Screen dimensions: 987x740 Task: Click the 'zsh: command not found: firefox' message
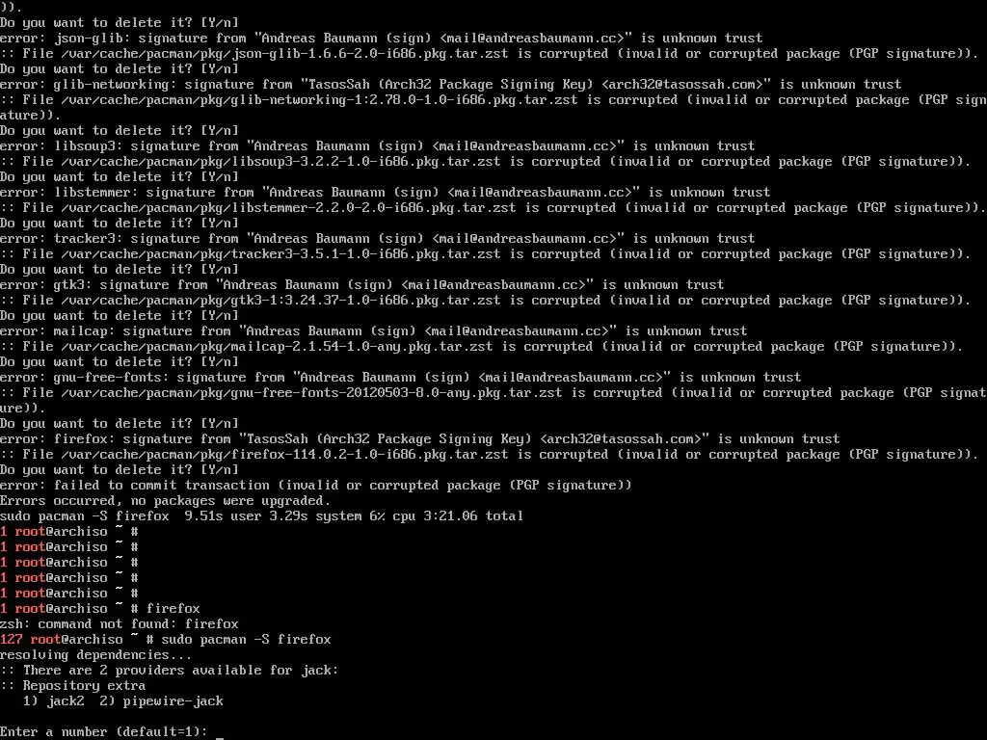[x=119, y=624]
